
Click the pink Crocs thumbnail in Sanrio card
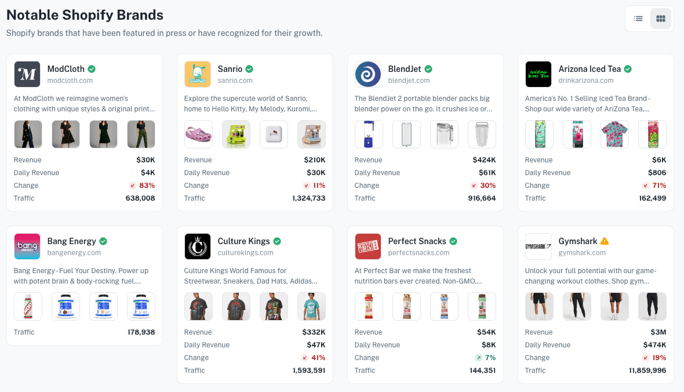tap(198, 134)
